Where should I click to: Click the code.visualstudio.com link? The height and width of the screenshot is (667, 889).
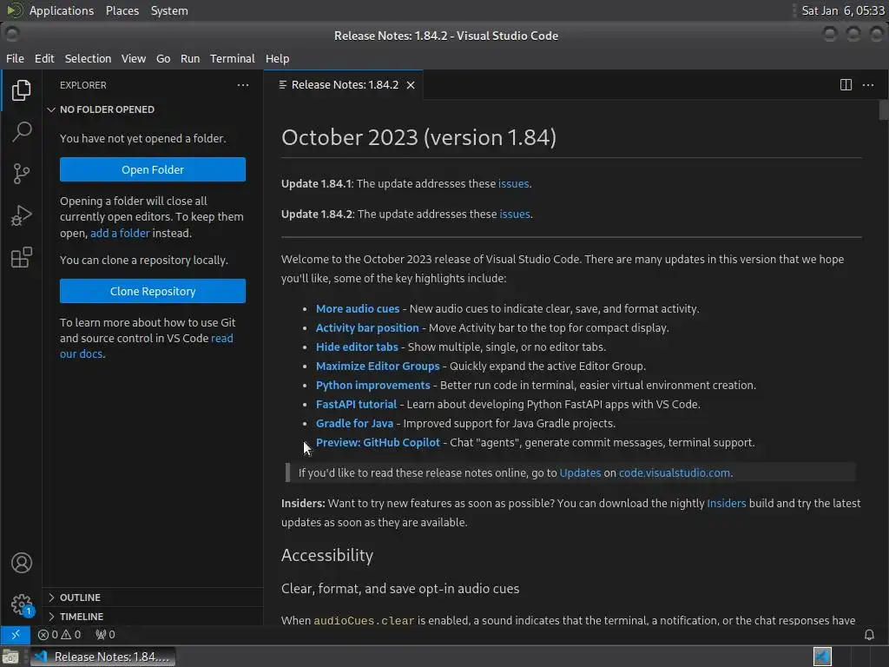pos(674,473)
